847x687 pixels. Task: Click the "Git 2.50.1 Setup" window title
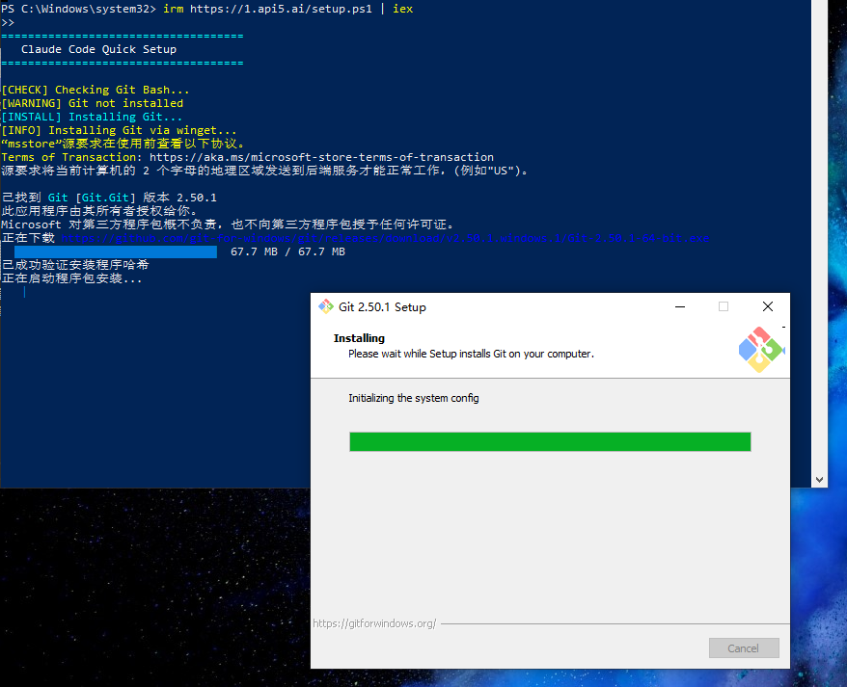tap(382, 307)
